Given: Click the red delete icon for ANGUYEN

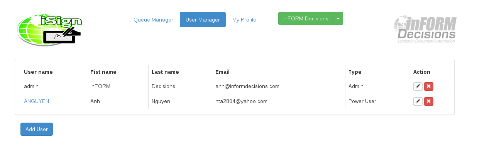Looking at the screenshot, I should coord(428,101).
